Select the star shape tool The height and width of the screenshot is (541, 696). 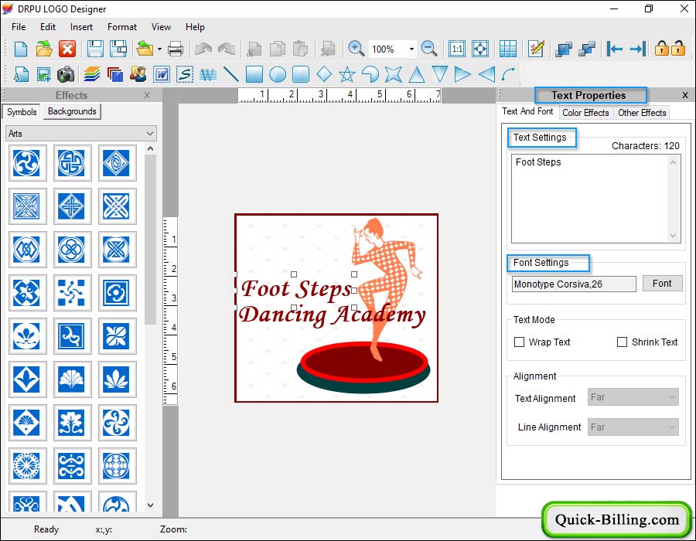click(347, 74)
